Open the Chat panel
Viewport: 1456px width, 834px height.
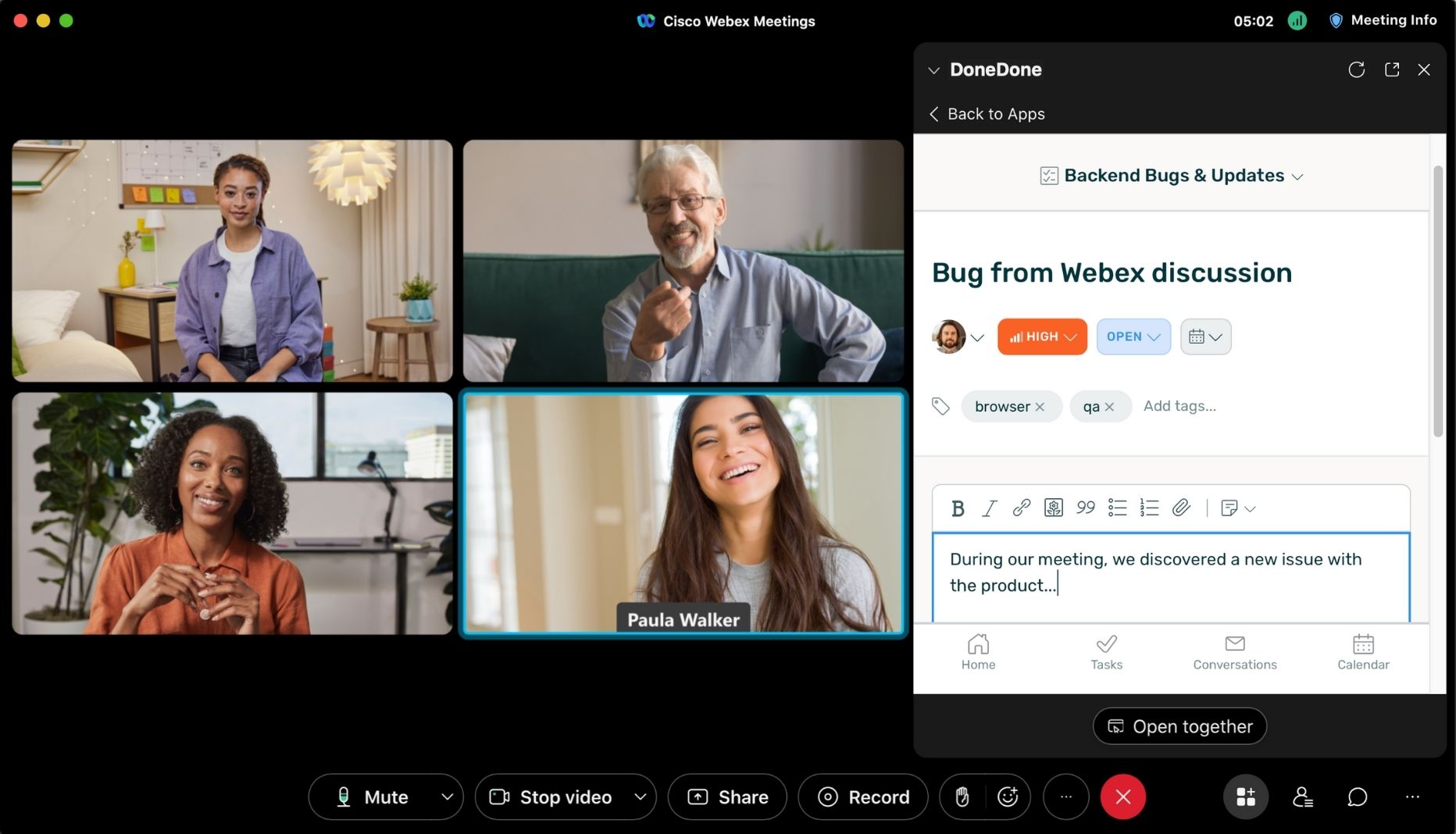1356,797
